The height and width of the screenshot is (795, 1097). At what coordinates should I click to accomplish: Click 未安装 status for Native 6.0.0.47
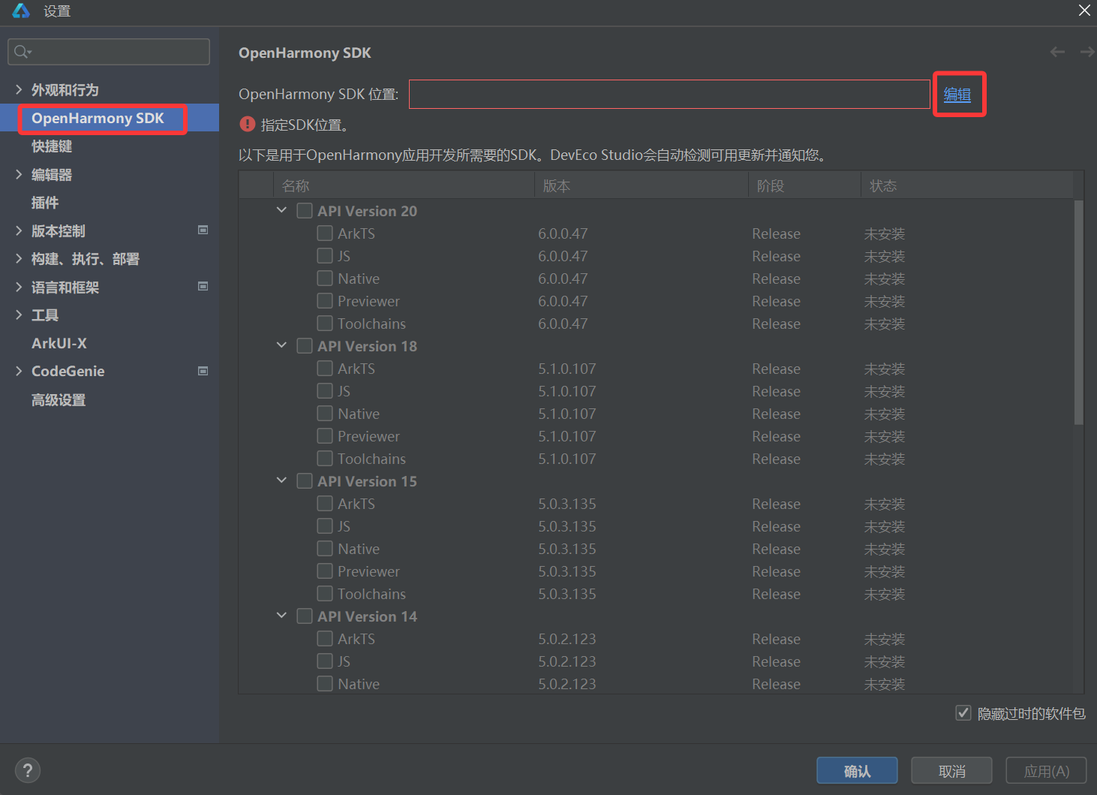(x=885, y=279)
